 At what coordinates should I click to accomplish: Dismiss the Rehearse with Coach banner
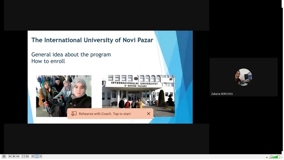click(x=149, y=114)
